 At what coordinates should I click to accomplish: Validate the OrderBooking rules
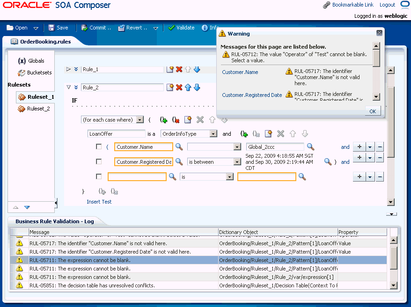click(181, 28)
